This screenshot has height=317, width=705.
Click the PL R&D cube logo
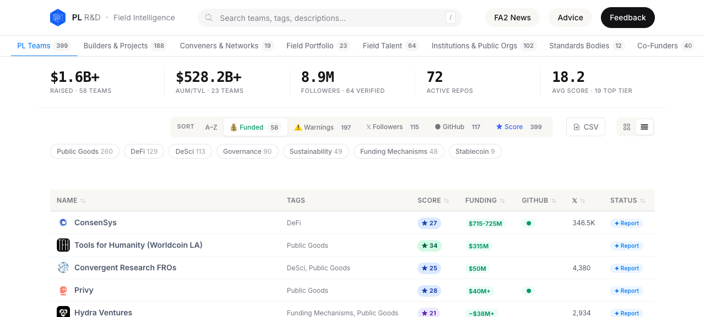point(58,18)
